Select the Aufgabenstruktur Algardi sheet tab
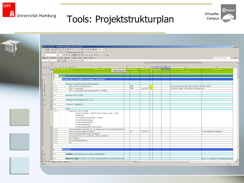Viewport: 244px width, 183px height. click(60, 162)
